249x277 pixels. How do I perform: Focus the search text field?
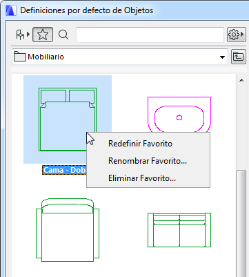(x=150, y=35)
